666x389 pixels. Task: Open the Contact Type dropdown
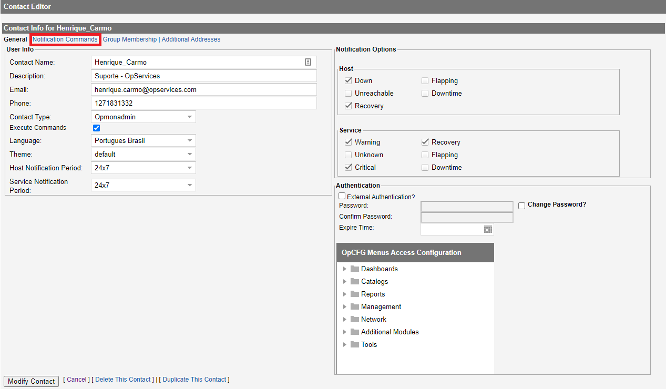coord(143,117)
